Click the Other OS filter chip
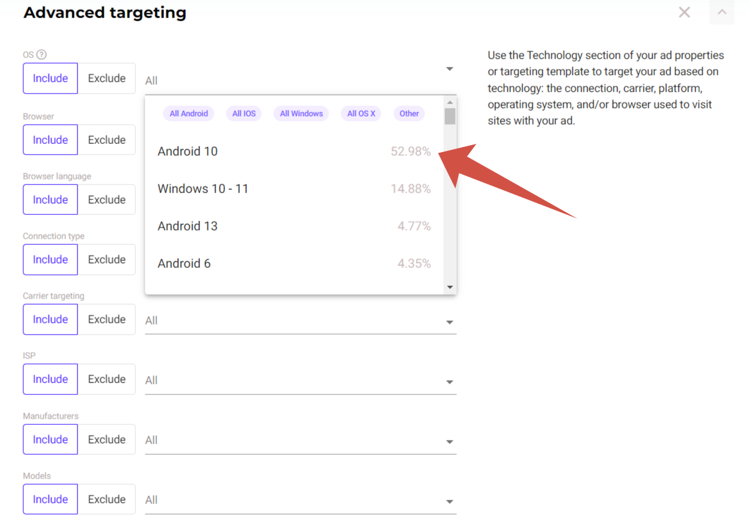This screenshot has width=749, height=522. pyautogui.click(x=409, y=113)
